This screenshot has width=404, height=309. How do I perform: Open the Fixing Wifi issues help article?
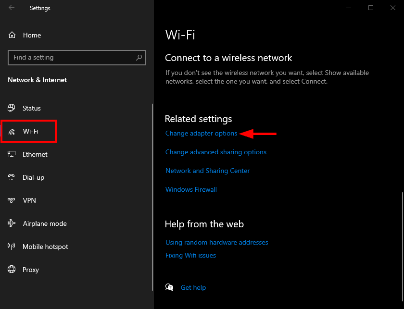(190, 255)
